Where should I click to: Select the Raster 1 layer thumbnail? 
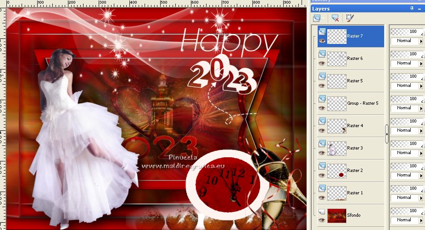pyautogui.click(x=336, y=193)
